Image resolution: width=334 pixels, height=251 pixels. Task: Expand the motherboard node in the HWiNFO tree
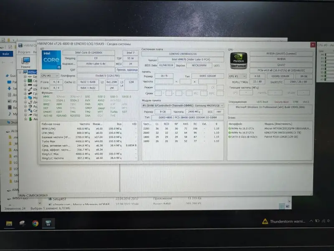(25, 81)
